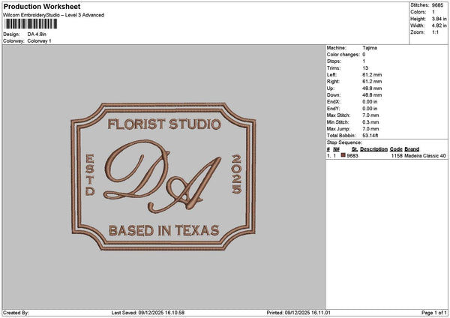450x318 pixels.
Task: Select the 'Production Worksheet' title
Action: click(x=42, y=6)
